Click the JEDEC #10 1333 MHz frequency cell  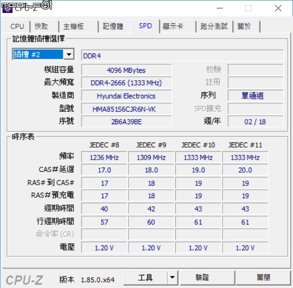point(198,158)
